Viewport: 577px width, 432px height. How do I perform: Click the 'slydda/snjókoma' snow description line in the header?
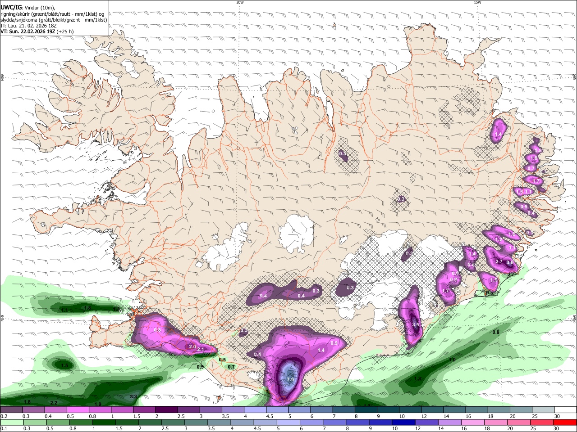54,20
